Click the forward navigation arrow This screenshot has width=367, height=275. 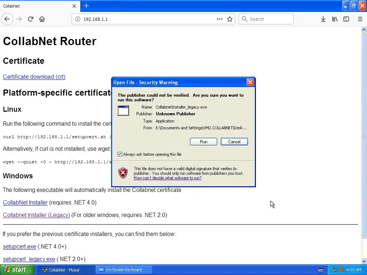click(19, 19)
